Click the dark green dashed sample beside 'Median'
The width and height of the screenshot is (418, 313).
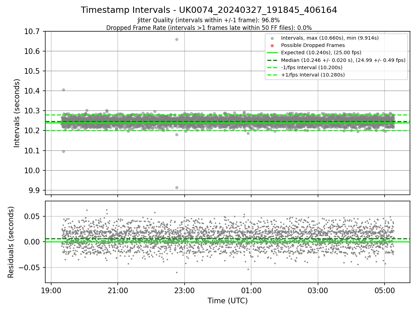[272, 60]
